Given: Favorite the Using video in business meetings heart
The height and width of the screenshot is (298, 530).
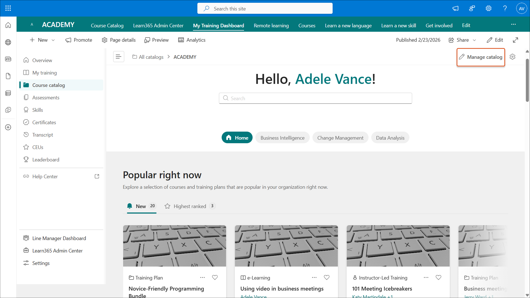Looking at the screenshot, I should pos(327,278).
